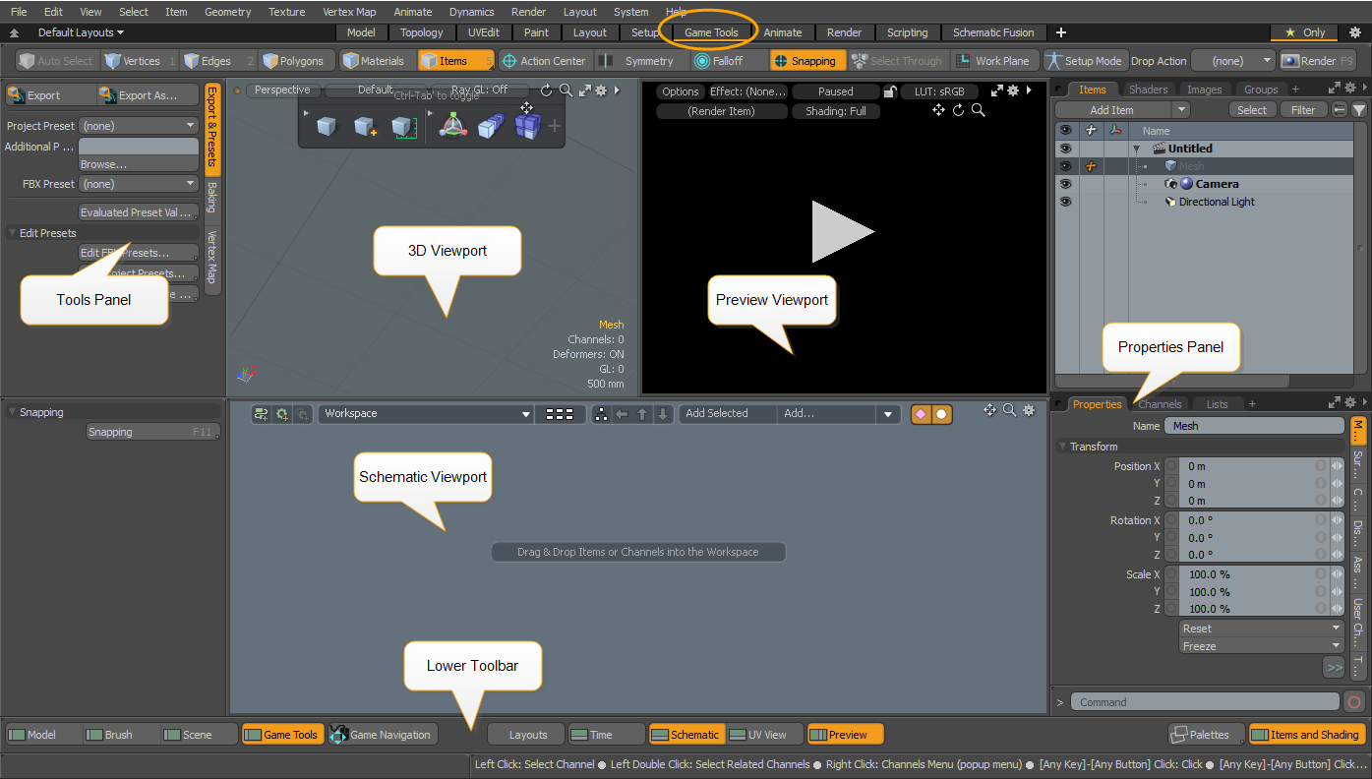This screenshot has height=779, width=1372.
Task: Toggle the Preview layout button
Action: point(846,734)
